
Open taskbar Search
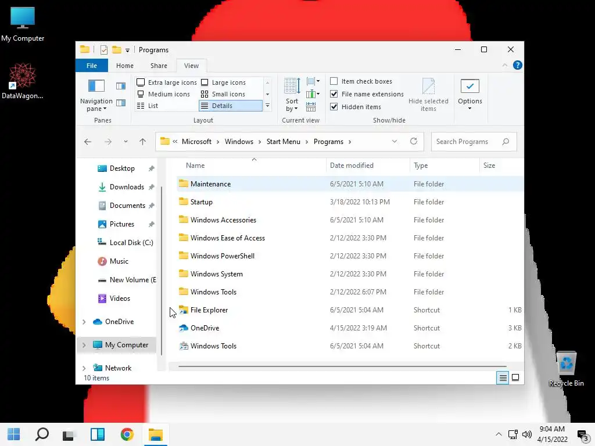(42, 434)
